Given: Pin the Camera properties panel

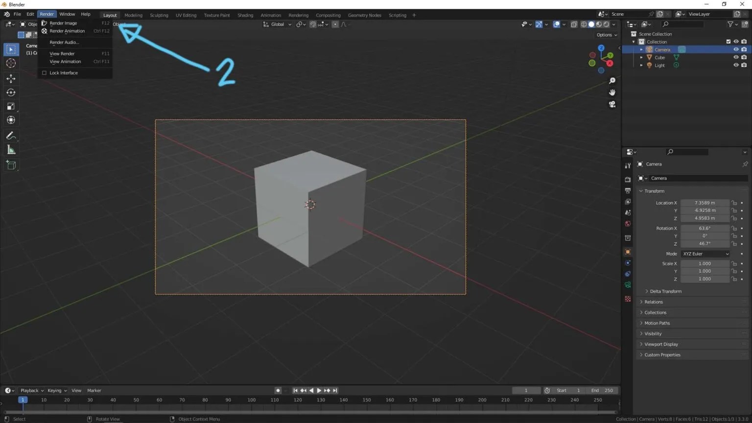Looking at the screenshot, I should click(745, 164).
